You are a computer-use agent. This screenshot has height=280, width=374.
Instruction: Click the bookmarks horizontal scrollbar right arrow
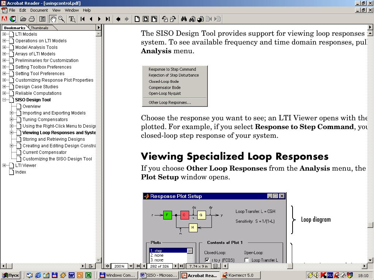[x=83, y=266]
